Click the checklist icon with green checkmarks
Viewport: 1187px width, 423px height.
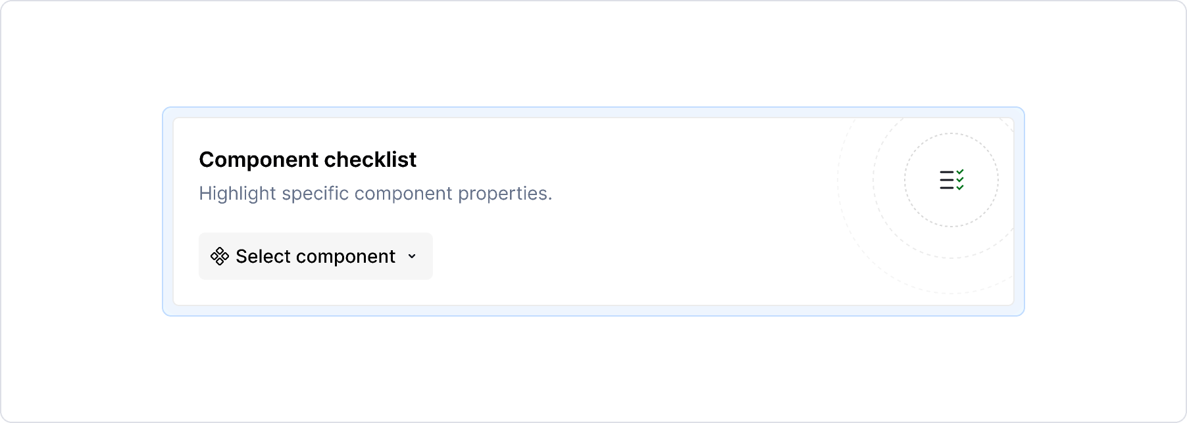coord(951,180)
